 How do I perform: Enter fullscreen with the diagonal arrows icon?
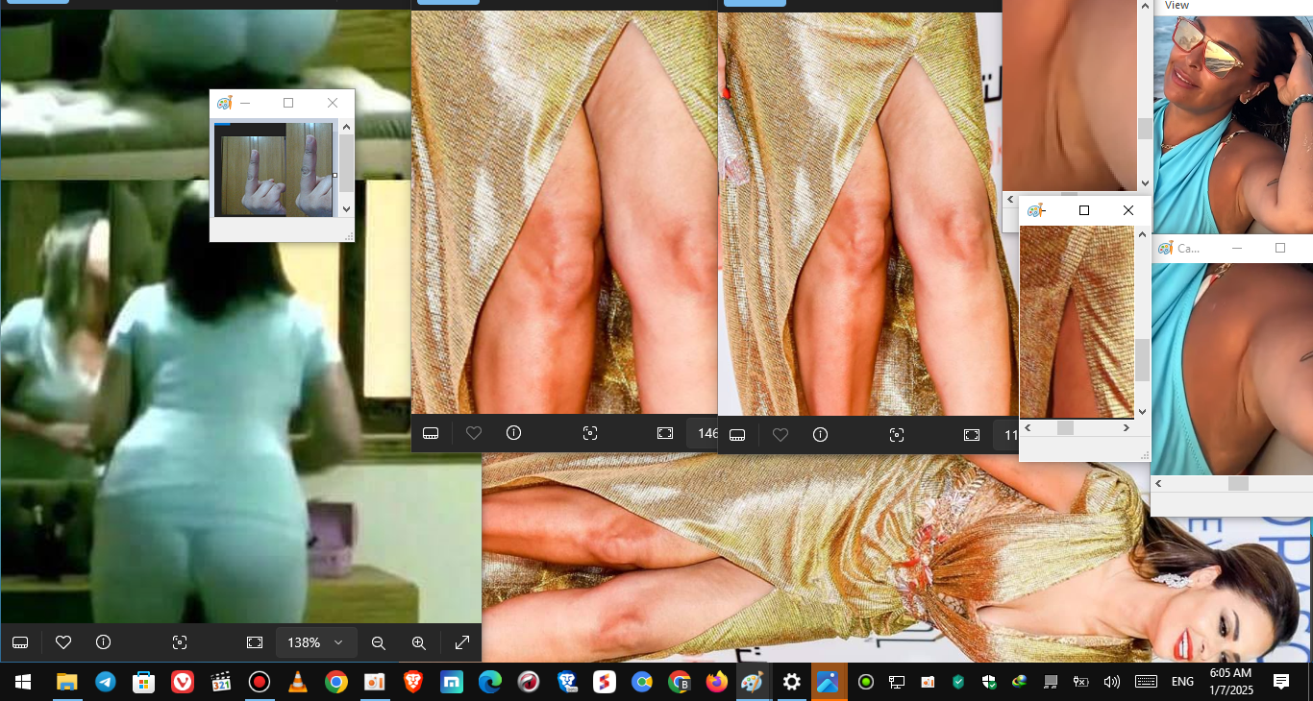(x=461, y=642)
